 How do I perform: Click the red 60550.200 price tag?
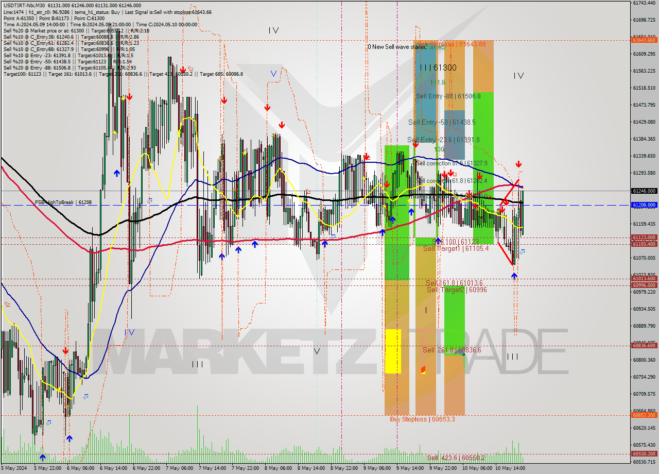[644, 454]
